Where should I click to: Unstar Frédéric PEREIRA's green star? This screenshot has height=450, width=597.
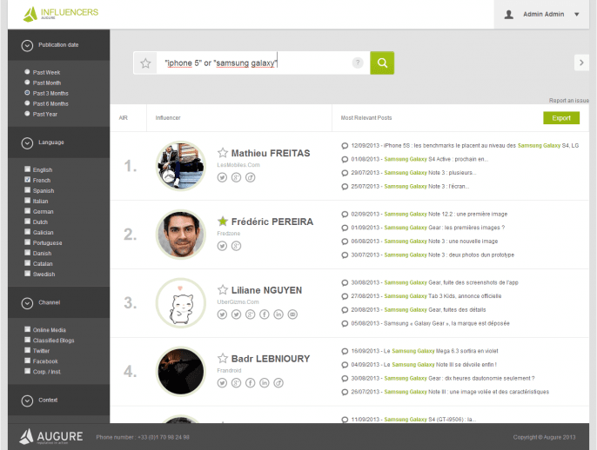(223, 221)
